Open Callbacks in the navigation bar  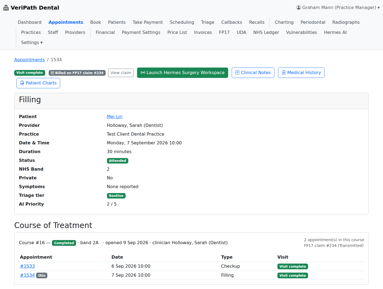point(232,22)
